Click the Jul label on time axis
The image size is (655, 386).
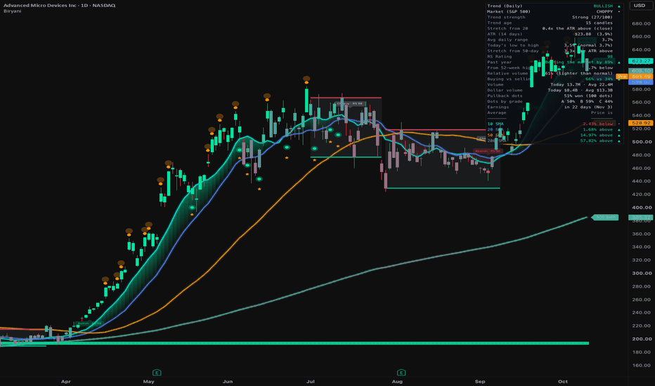click(x=311, y=381)
